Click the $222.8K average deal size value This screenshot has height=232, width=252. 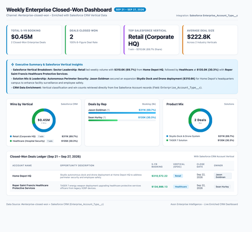pos(199,37)
